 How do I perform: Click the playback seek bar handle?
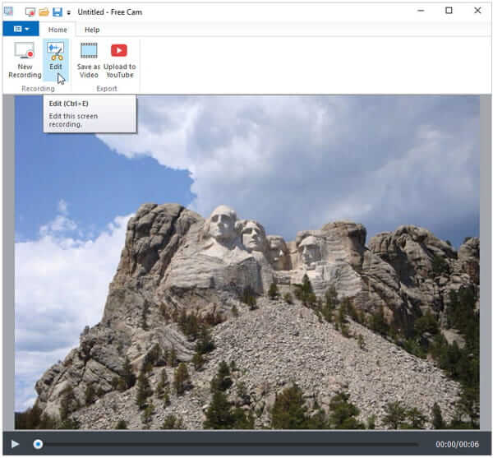pos(38,444)
